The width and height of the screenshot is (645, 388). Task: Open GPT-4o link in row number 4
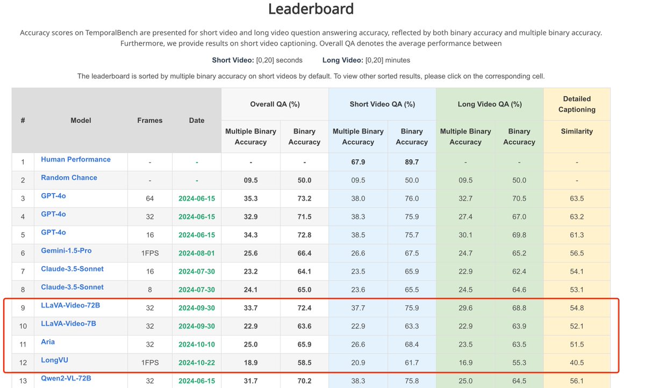[x=53, y=214]
